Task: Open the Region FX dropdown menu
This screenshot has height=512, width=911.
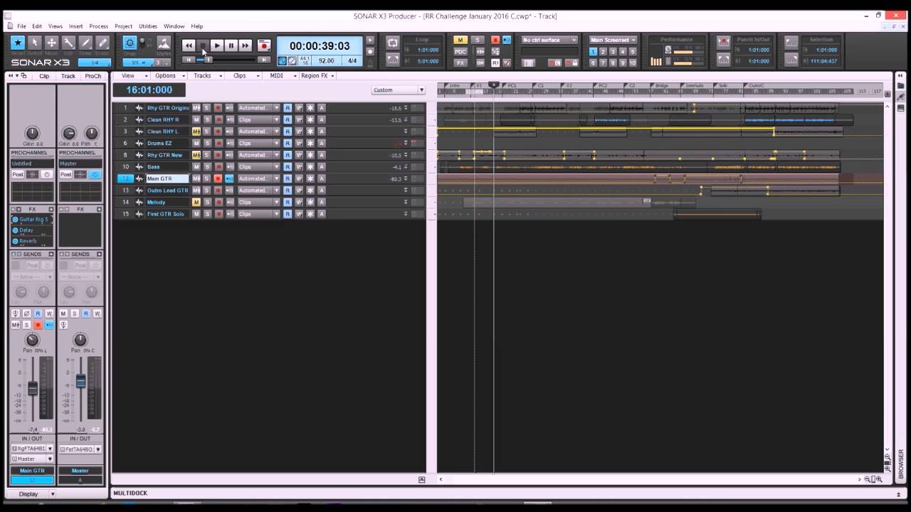Action: point(317,75)
